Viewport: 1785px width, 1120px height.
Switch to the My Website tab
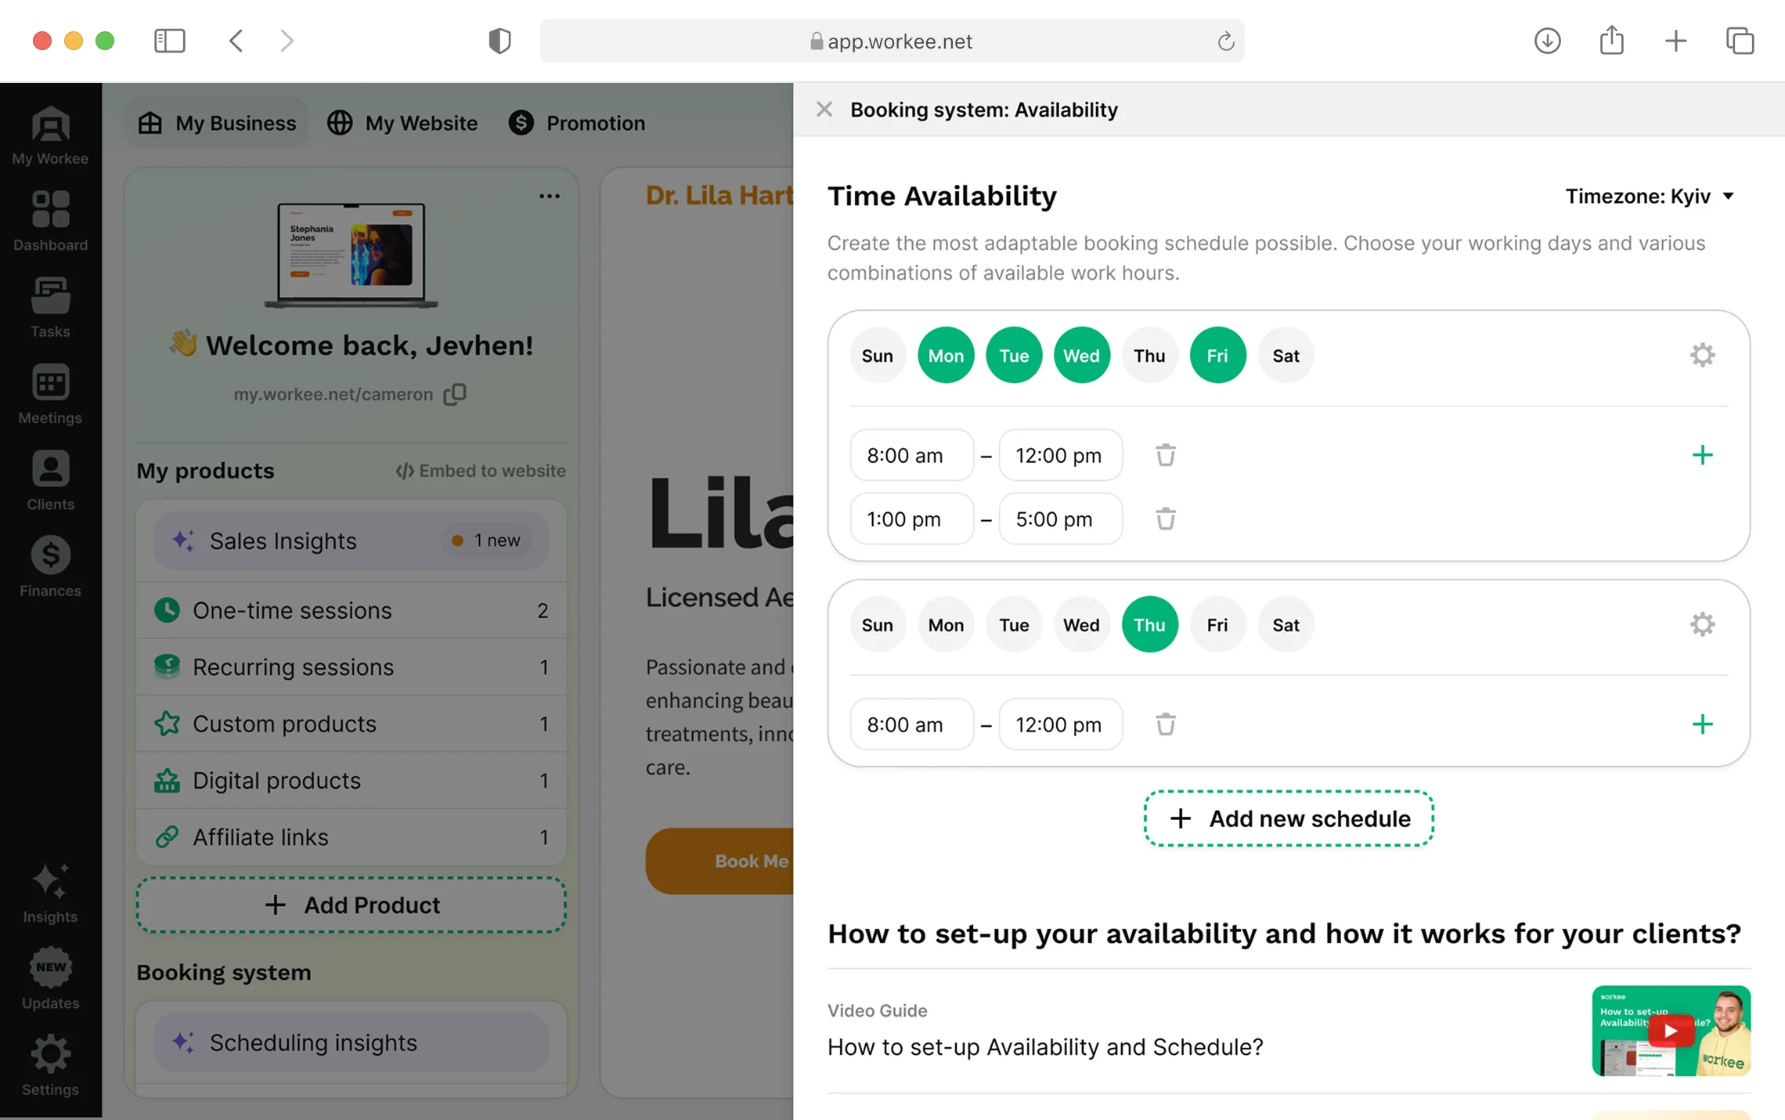[x=402, y=123]
